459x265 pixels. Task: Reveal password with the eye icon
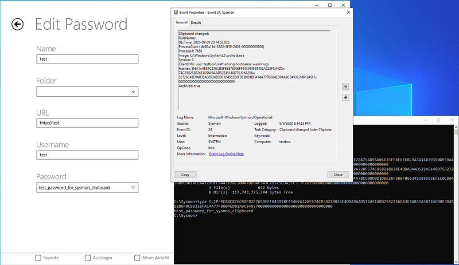click(133, 188)
